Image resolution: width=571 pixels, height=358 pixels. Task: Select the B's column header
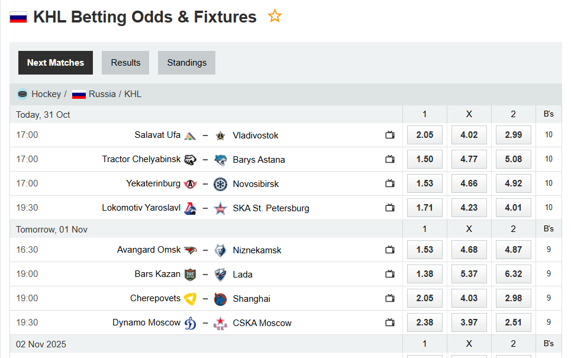548,114
